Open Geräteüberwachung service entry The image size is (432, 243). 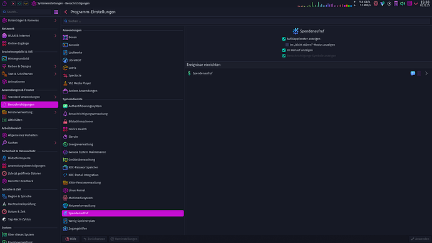pos(123,160)
